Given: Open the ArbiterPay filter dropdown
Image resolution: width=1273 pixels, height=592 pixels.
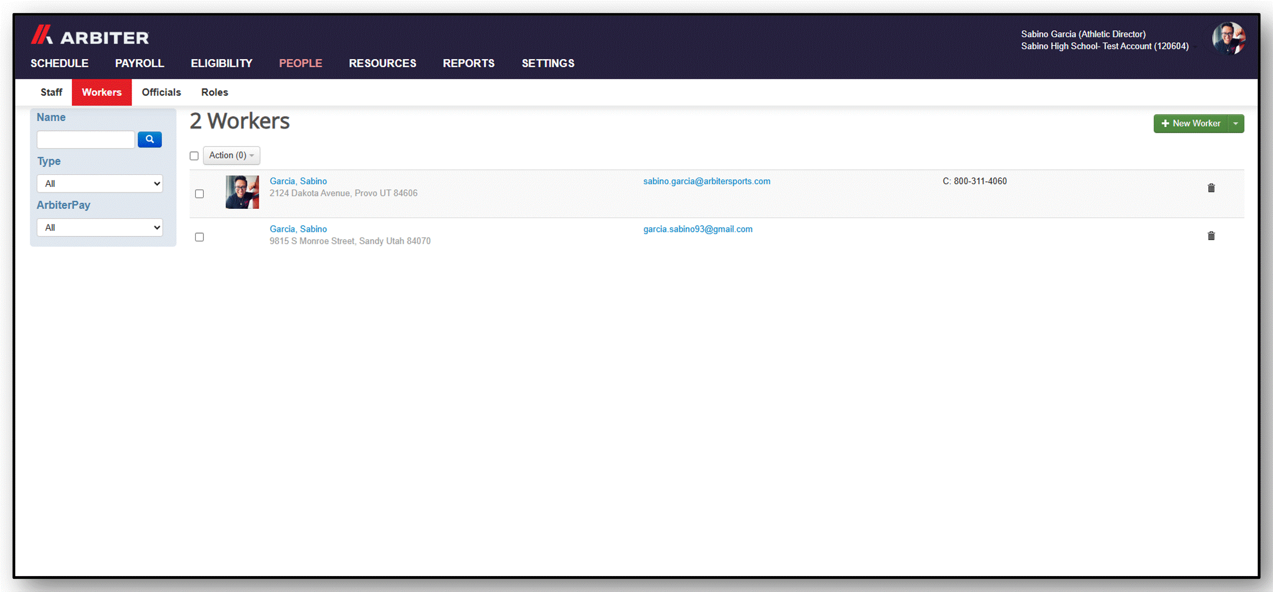Looking at the screenshot, I should [100, 227].
